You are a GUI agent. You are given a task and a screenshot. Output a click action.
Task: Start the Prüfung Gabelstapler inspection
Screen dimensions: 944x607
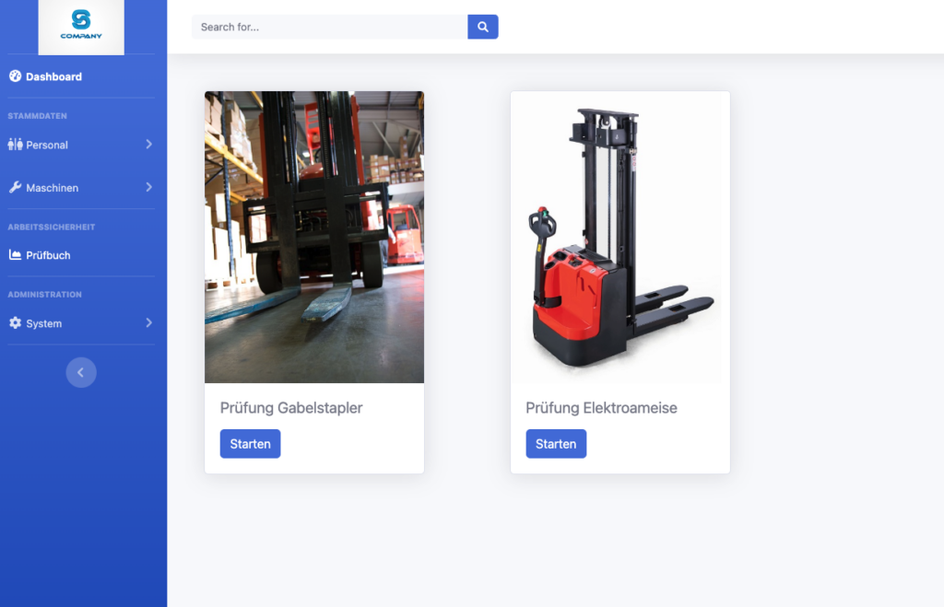(x=250, y=444)
